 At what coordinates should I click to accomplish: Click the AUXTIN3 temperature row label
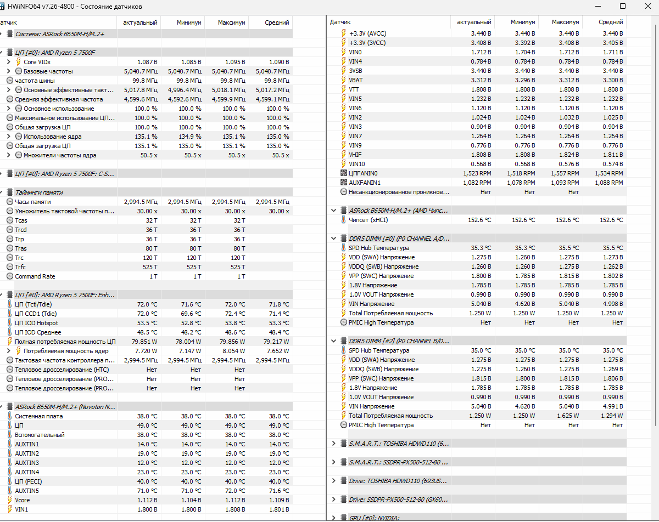tap(27, 463)
